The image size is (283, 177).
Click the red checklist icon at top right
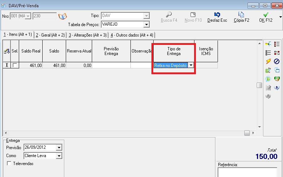(277, 44)
